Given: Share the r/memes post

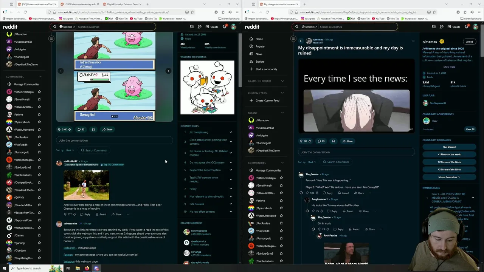Looking at the screenshot, I should (x=347, y=141).
